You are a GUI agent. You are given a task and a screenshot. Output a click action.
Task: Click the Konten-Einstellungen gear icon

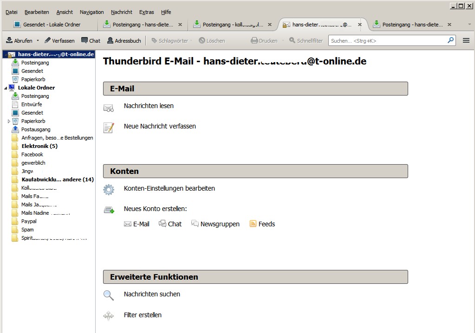tap(109, 190)
